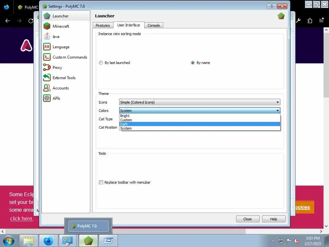Open the Minecraft settings page icon
Screen dimensions: 329x247
pos(47,26)
